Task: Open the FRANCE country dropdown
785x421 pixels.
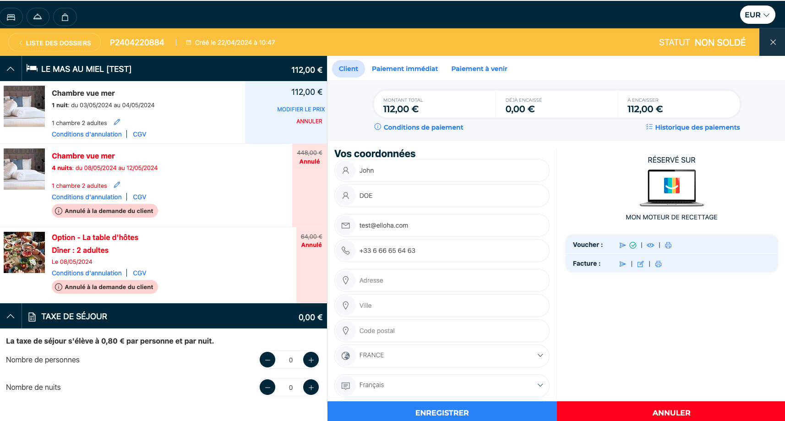Action: tap(442, 355)
